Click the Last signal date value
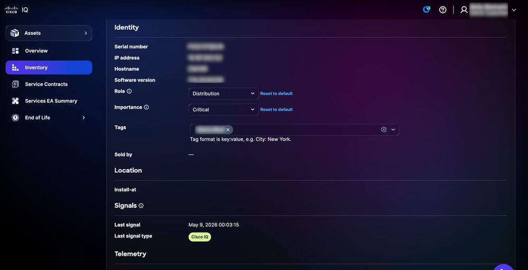The height and width of the screenshot is (270, 528). coord(214,225)
